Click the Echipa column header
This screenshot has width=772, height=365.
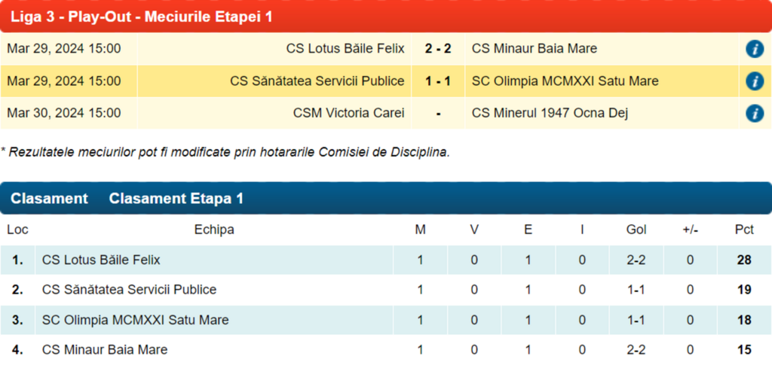[x=214, y=230]
